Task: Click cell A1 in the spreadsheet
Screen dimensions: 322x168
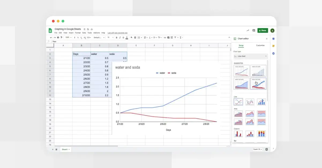Action: pyautogui.click(x=63, y=49)
